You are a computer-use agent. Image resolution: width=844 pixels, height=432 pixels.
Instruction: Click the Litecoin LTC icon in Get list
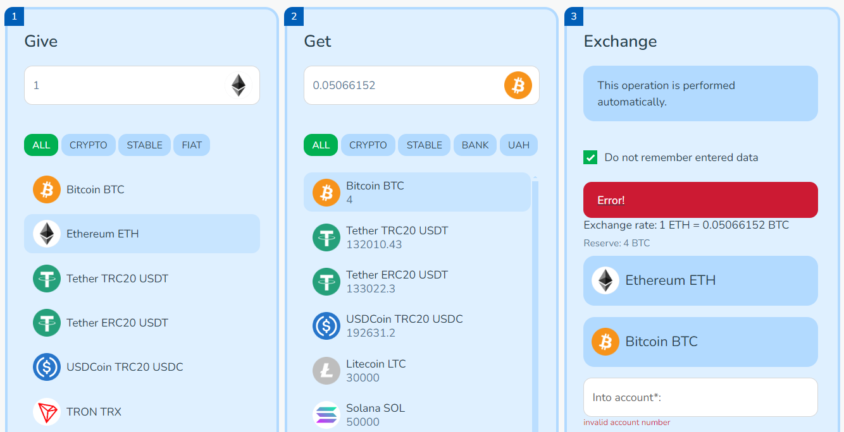pyautogui.click(x=326, y=371)
